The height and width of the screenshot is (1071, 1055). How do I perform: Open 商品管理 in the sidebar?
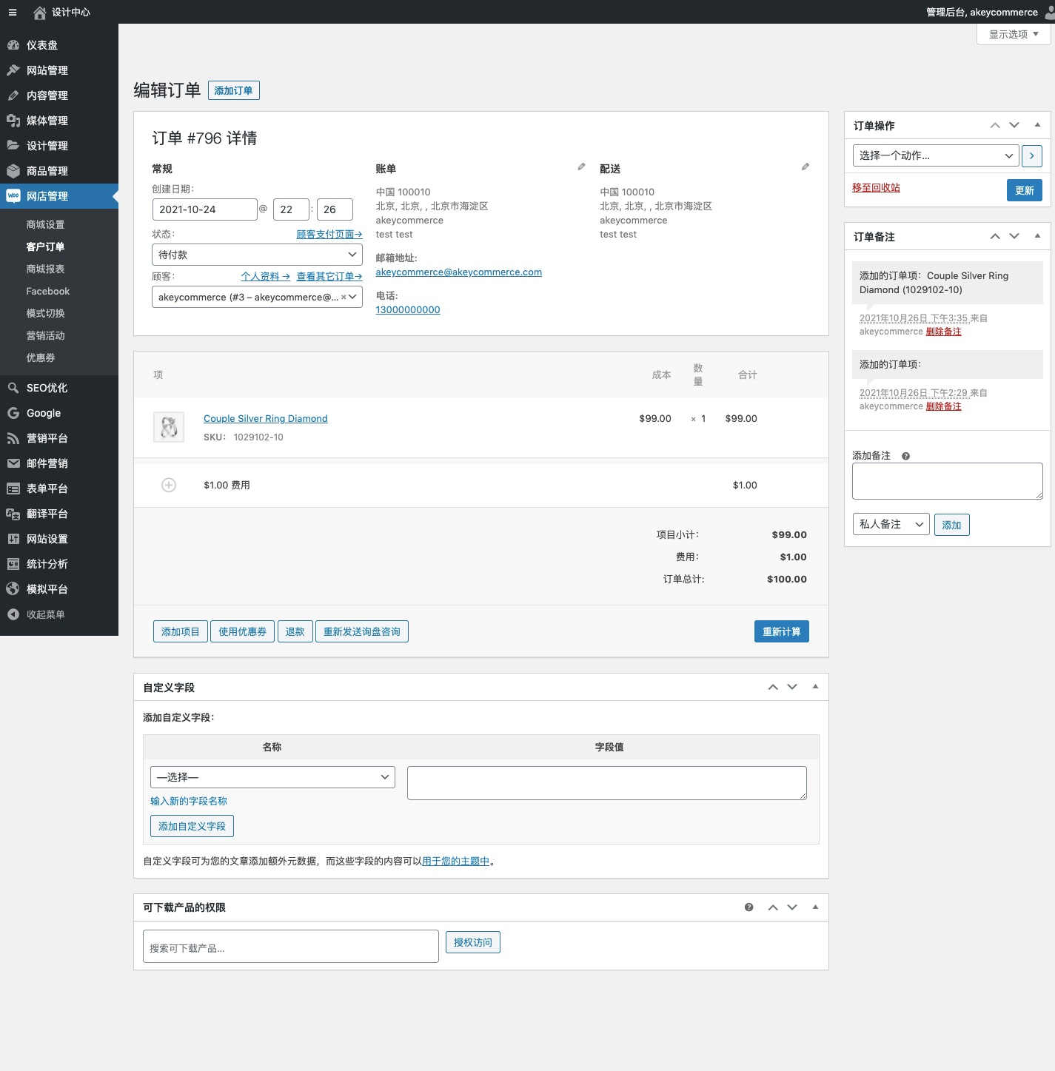click(47, 171)
